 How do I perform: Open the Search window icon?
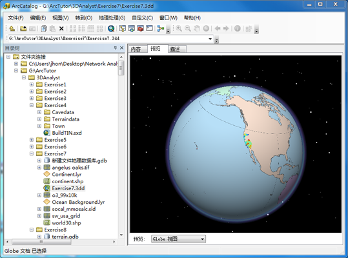pyautogui.click(x=132, y=28)
